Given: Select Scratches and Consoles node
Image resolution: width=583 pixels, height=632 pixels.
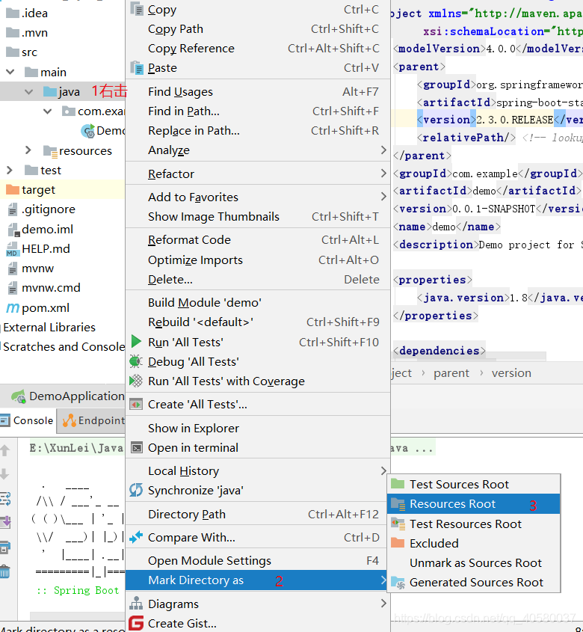Looking at the screenshot, I should (63, 346).
